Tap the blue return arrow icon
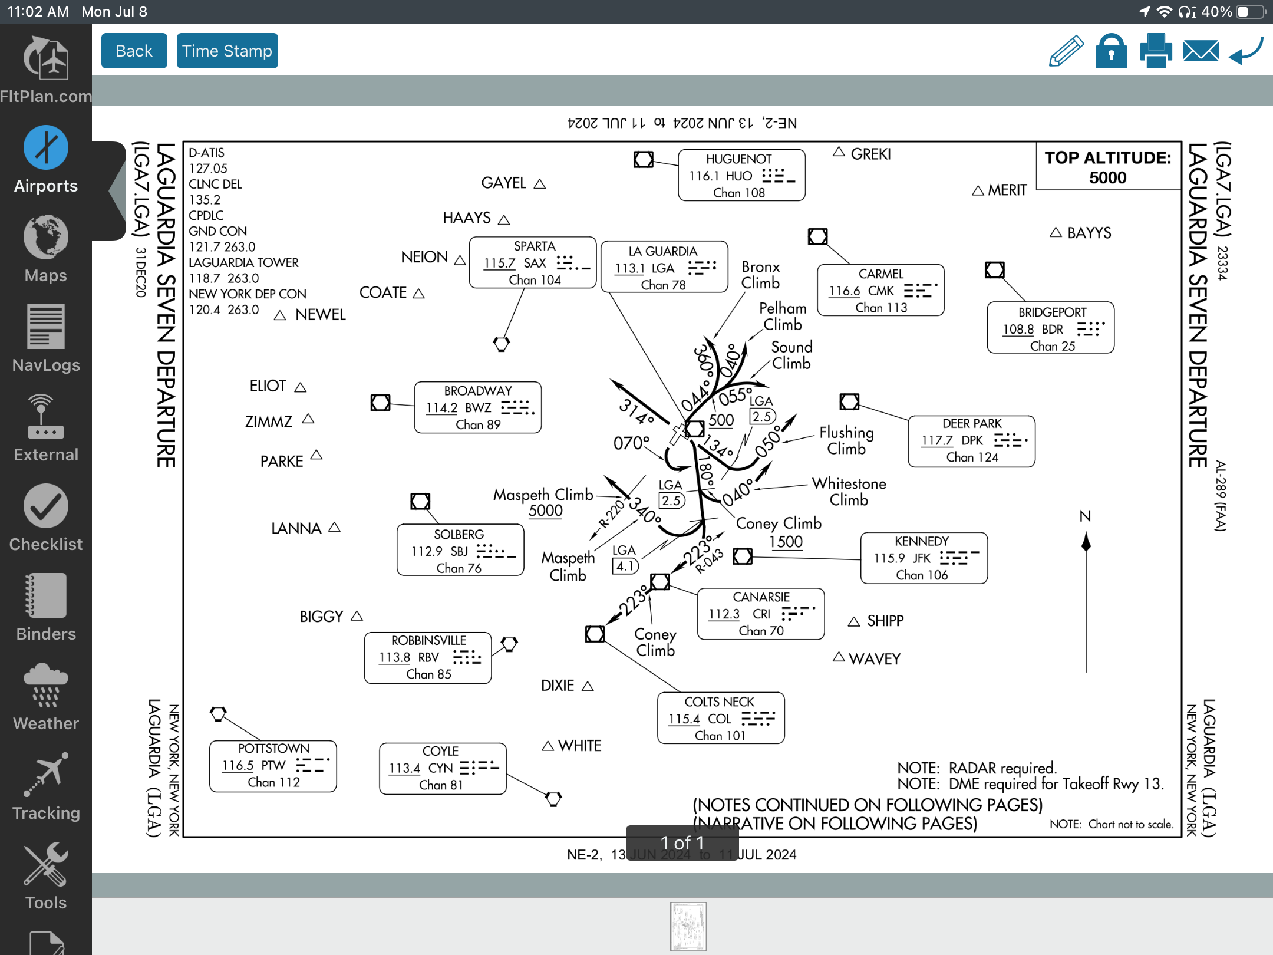This screenshot has height=955, width=1273. pyautogui.click(x=1245, y=51)
